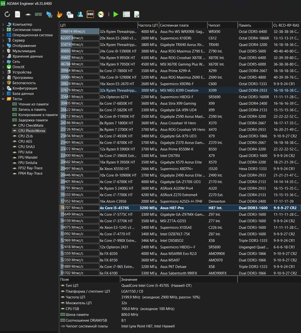This screenshot has width=301, height=333.
Task: Select the 198814 Мпкс/с result bar
Action: (80, 31)
